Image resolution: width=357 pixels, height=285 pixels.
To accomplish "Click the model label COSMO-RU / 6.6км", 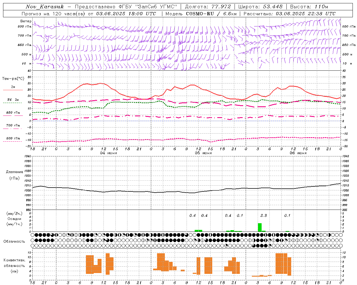I will click(x=211, y=14).
